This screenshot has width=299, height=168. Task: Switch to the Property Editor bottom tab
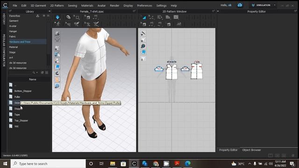pyautogui.click(x=228, y=150)
